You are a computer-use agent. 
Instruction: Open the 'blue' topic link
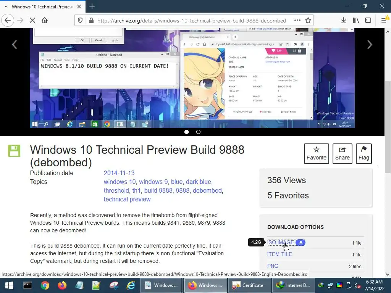tap(177, 182)
